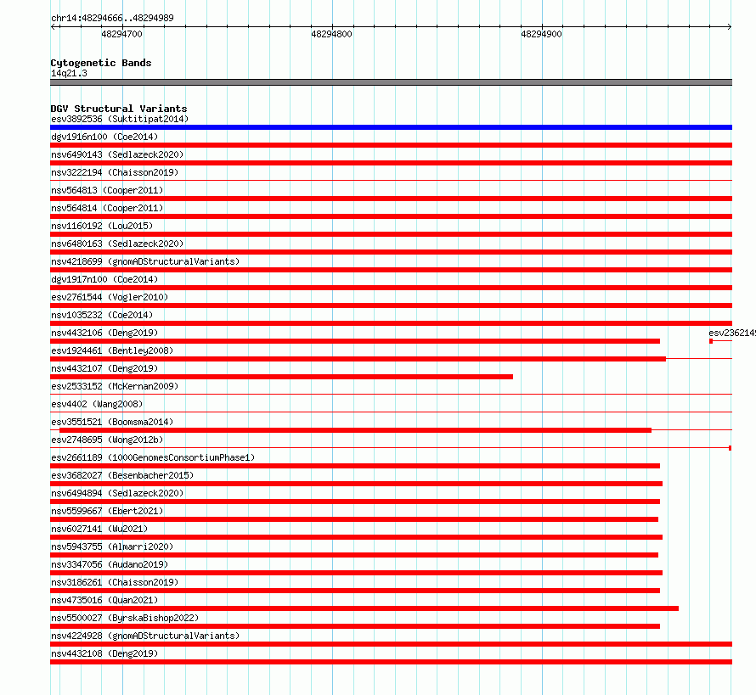Select dgv1917n100 (Coe2014) label
The image size is (756, 695).
click(104, 279)
